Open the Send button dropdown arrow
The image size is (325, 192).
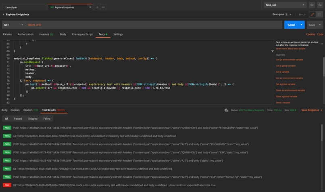tap(301, 25)
